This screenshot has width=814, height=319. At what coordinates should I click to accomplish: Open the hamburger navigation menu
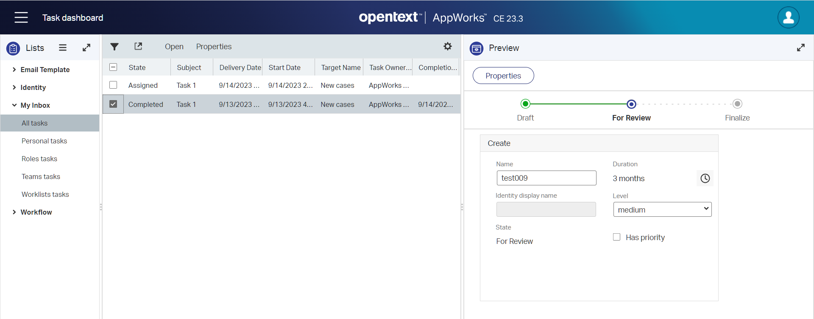[21, 17]
